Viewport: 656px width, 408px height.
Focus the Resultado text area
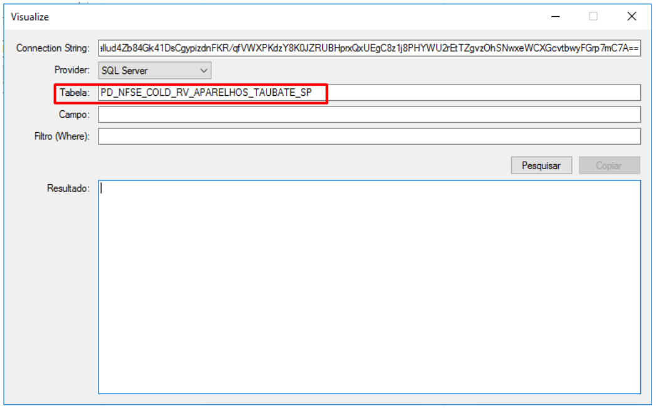coord(369,287)
